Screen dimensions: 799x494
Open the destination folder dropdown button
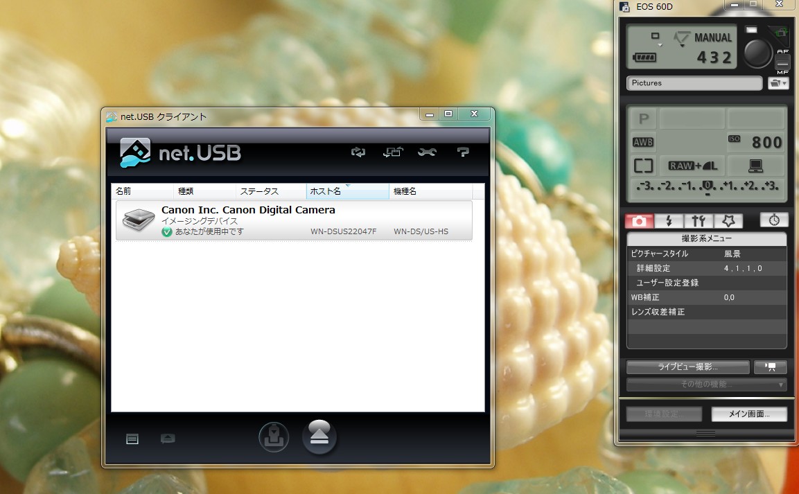pyautogui.click(x=778, y=84)
